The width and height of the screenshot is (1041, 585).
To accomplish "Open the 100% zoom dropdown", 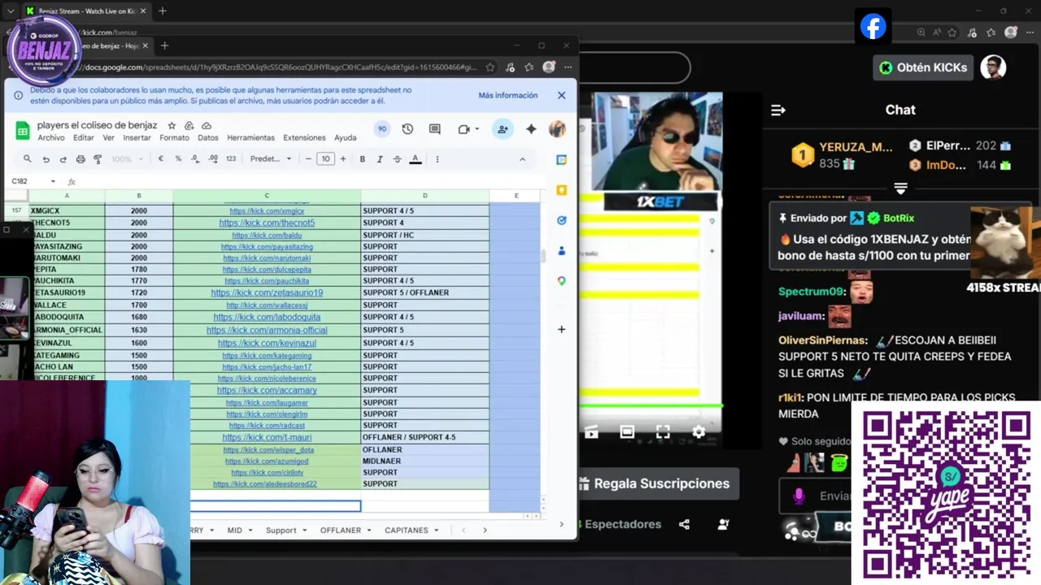I will [127, 159].
